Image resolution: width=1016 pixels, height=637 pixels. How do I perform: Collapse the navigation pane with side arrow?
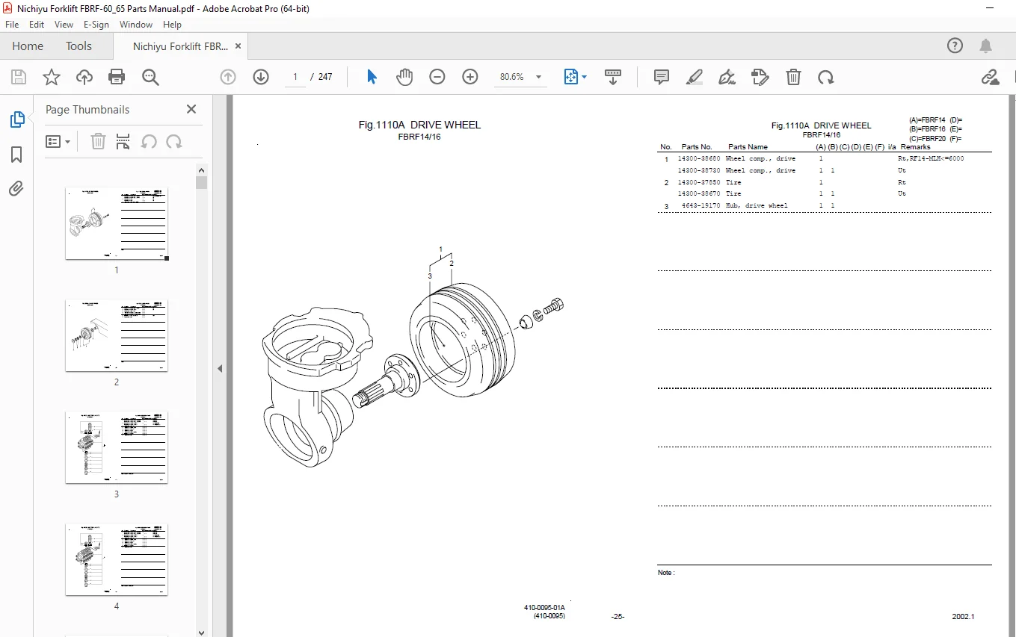pyautogui.click(x=221, y=368)
